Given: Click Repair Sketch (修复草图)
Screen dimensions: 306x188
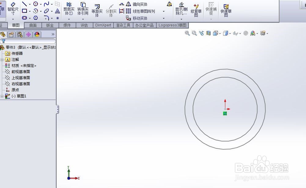Looking at the screenshot, I should [x=196, y=10].
